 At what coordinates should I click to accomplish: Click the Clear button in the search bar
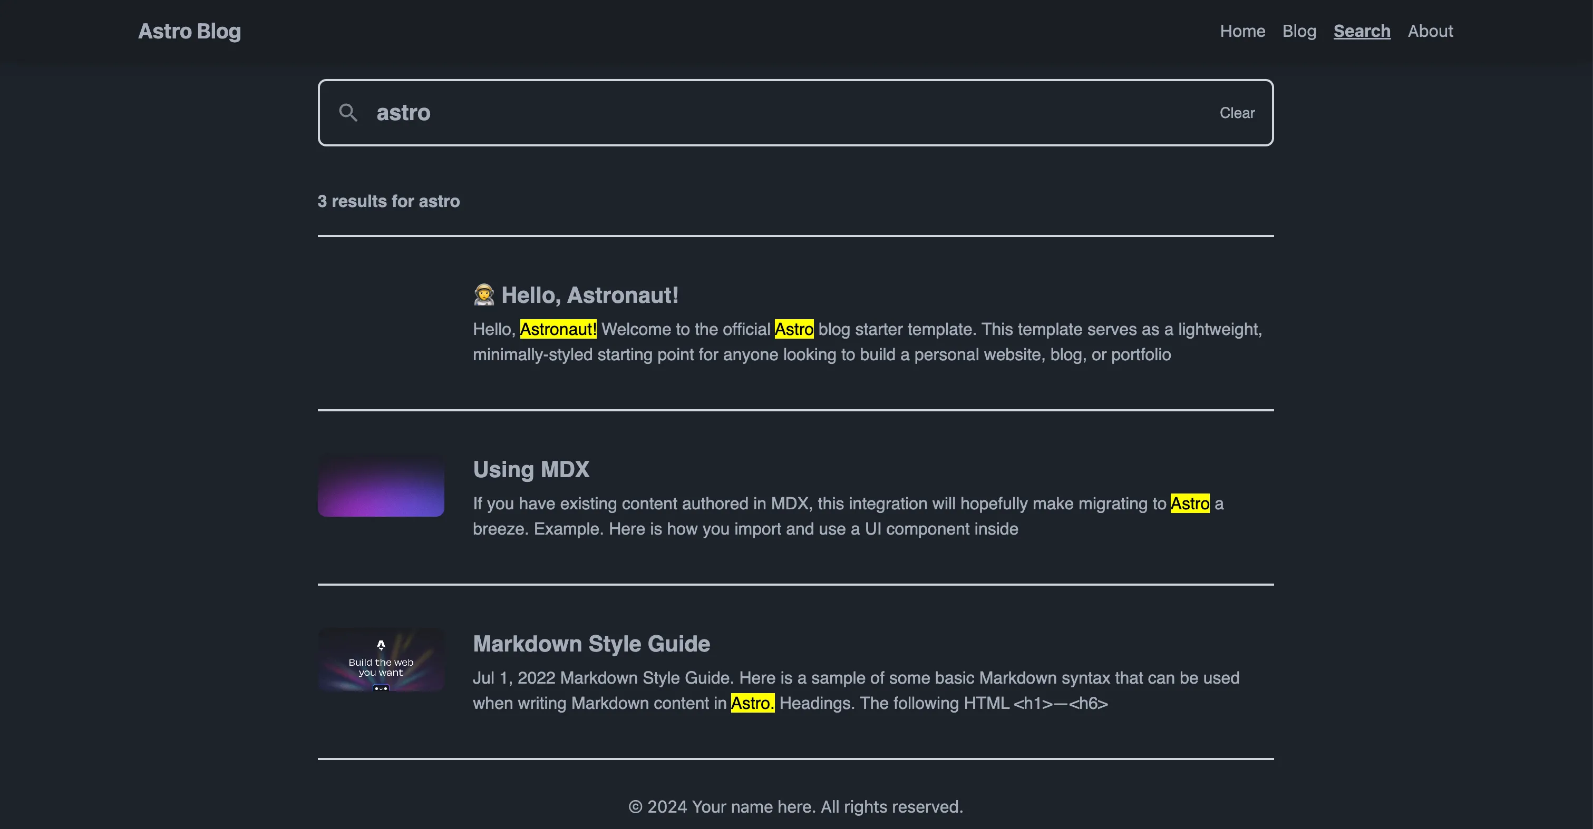(1237, 112)
